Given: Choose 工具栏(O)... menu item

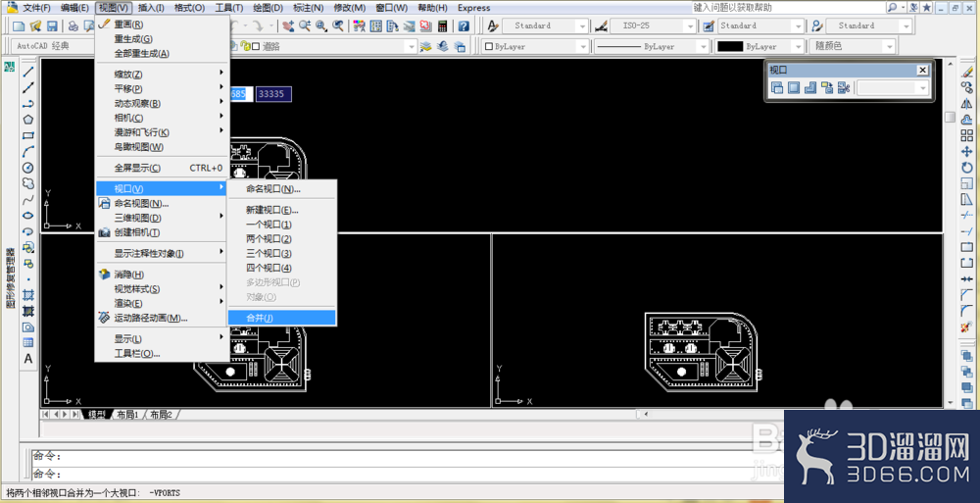Looking at the screenshot, I should (163, 354).
